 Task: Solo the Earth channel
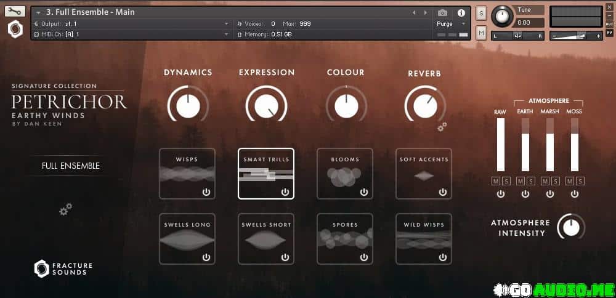pos(530,181)
